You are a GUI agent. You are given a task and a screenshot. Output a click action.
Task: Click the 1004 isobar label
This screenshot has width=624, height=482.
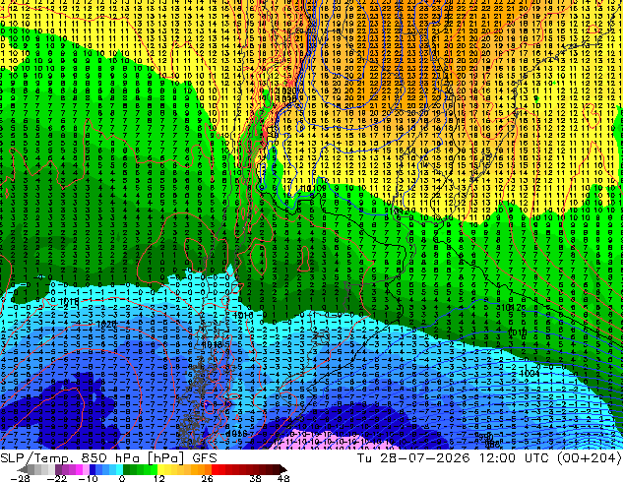click(530, 374)
